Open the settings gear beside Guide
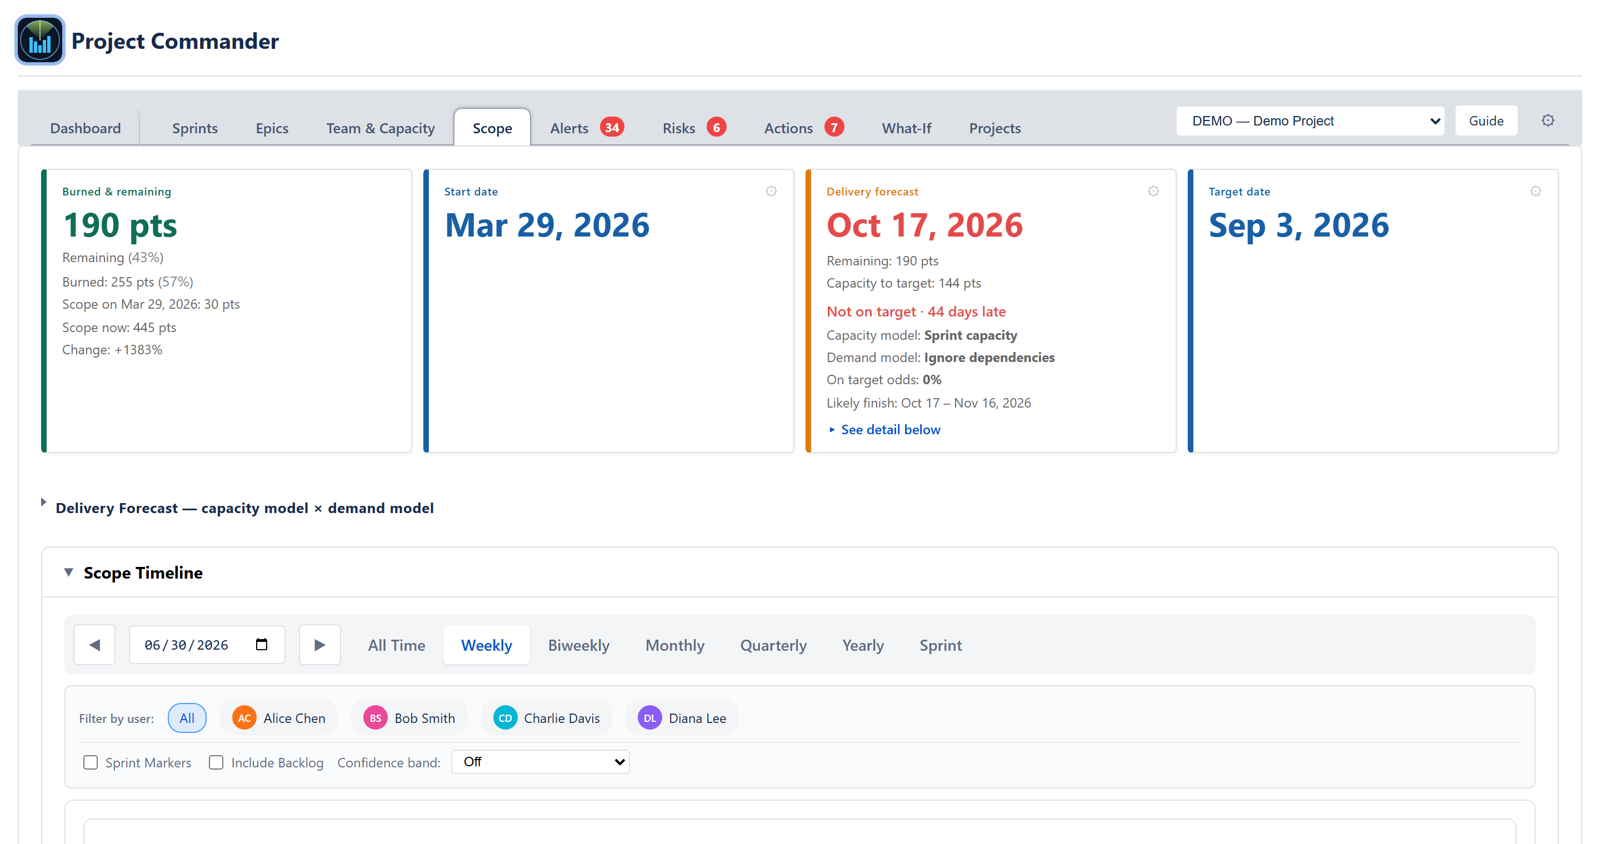1600x844 pixels. (x=1548, y=120)
